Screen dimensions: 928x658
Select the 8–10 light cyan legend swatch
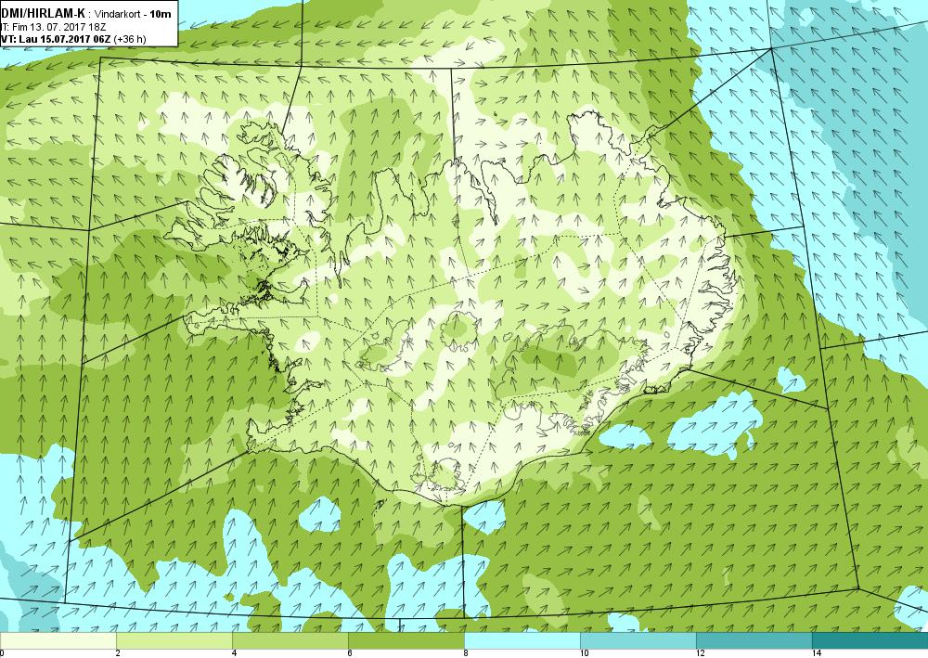pos(522,641)
